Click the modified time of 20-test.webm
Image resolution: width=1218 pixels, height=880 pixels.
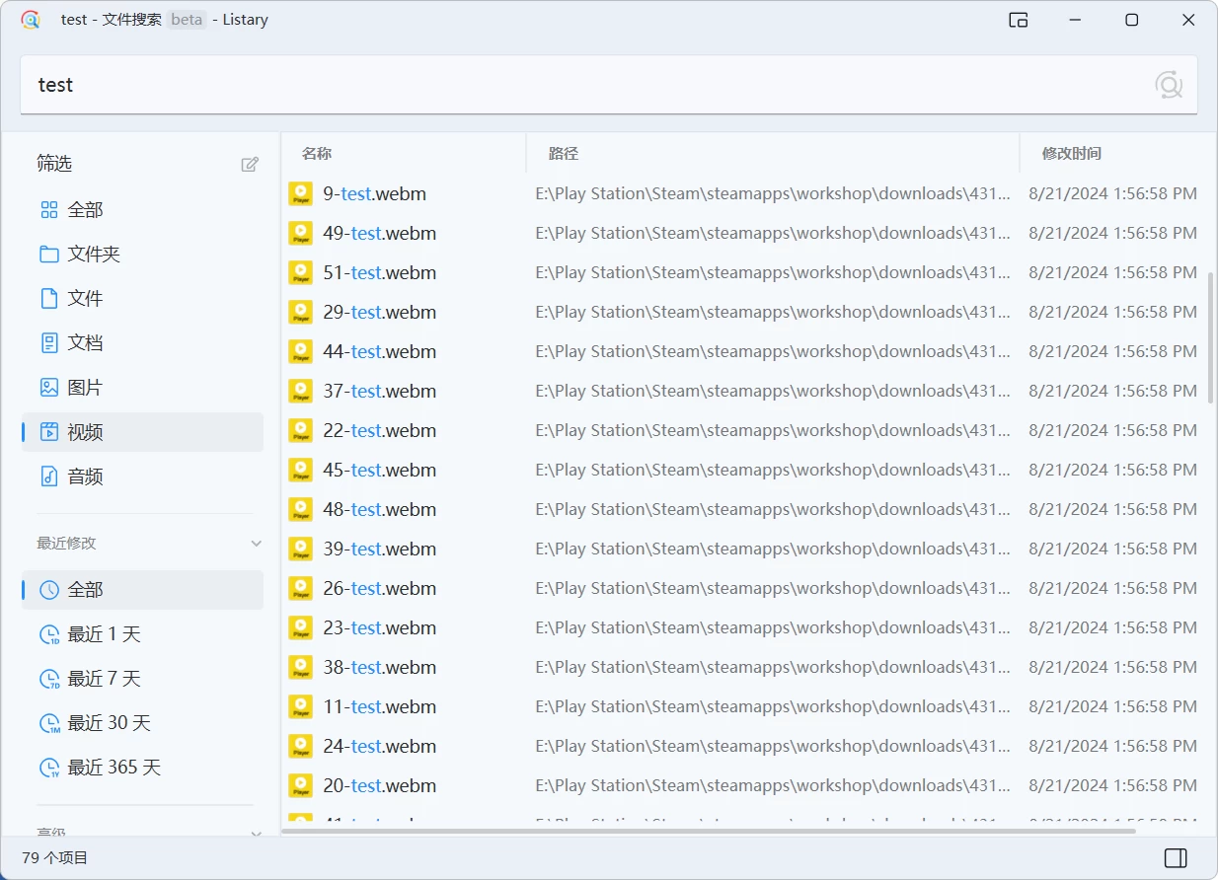click(x=1112, y=785)
